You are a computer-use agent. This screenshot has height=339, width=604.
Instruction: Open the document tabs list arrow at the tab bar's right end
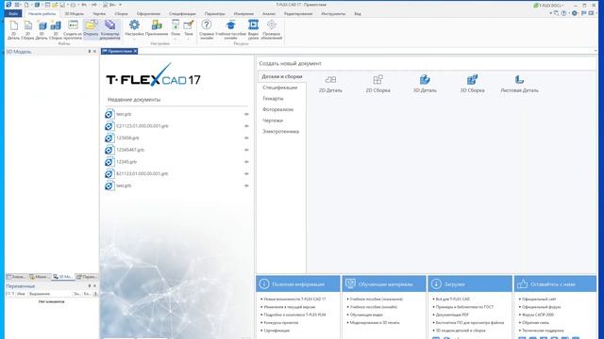[x=596, y=51]
